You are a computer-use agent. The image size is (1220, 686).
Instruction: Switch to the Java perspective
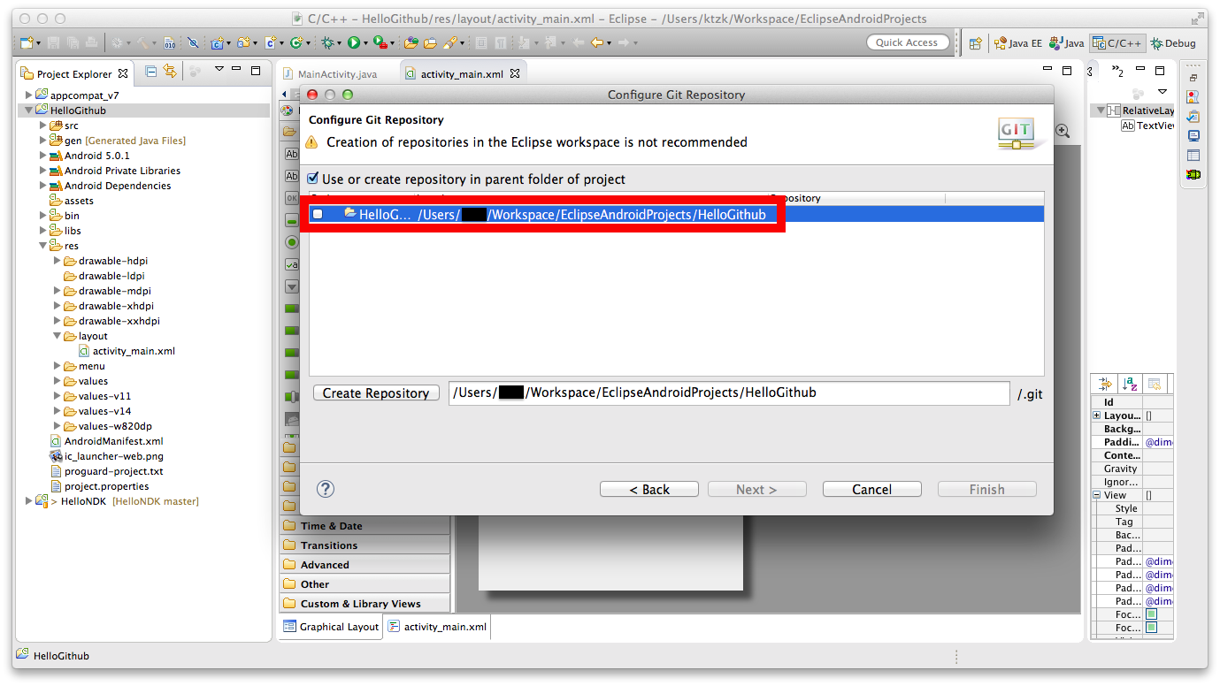pos(1066,42)
